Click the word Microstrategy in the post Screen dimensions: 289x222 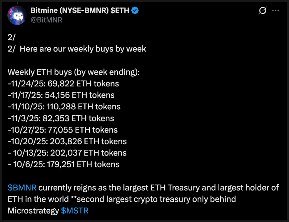(33, 211)
